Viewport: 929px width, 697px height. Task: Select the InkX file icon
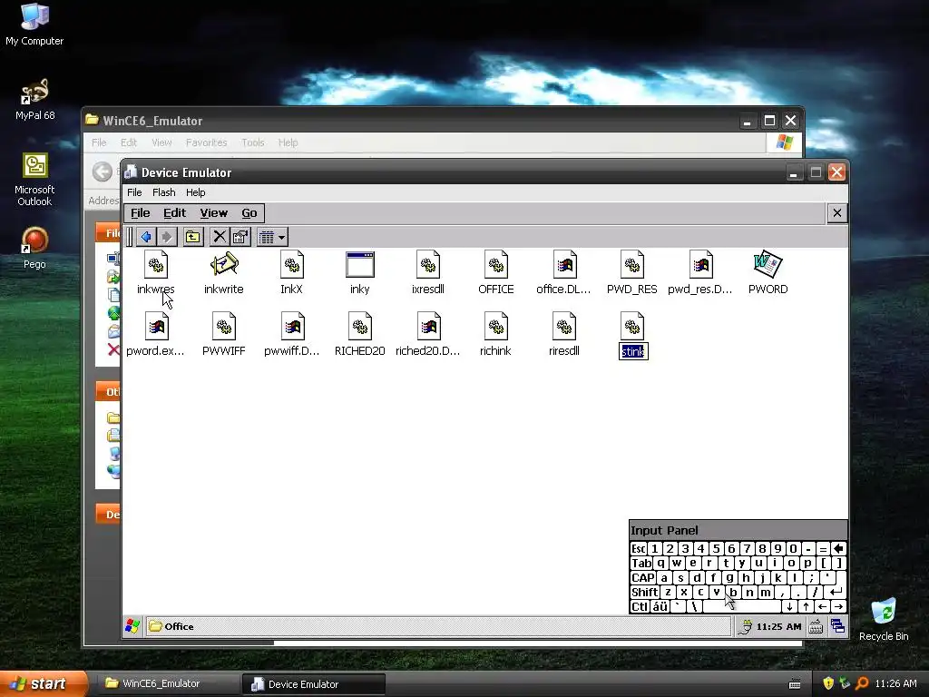pos(292,265)
